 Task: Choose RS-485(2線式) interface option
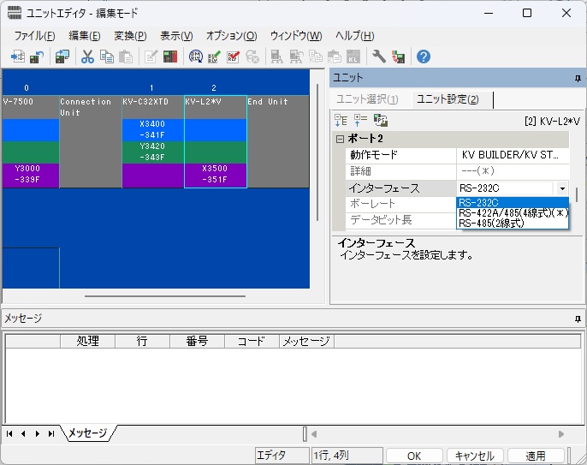coord(490,224)
